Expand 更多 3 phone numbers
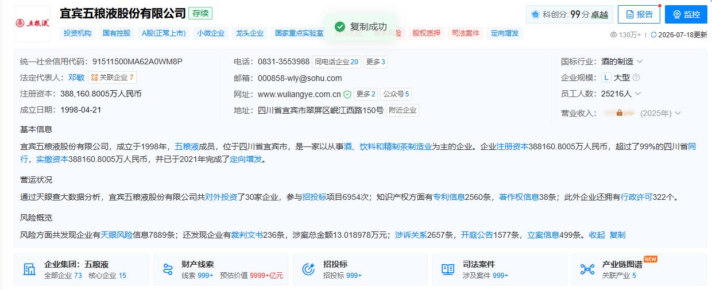Viewport: 712px width, 290px height. point(376,61)
